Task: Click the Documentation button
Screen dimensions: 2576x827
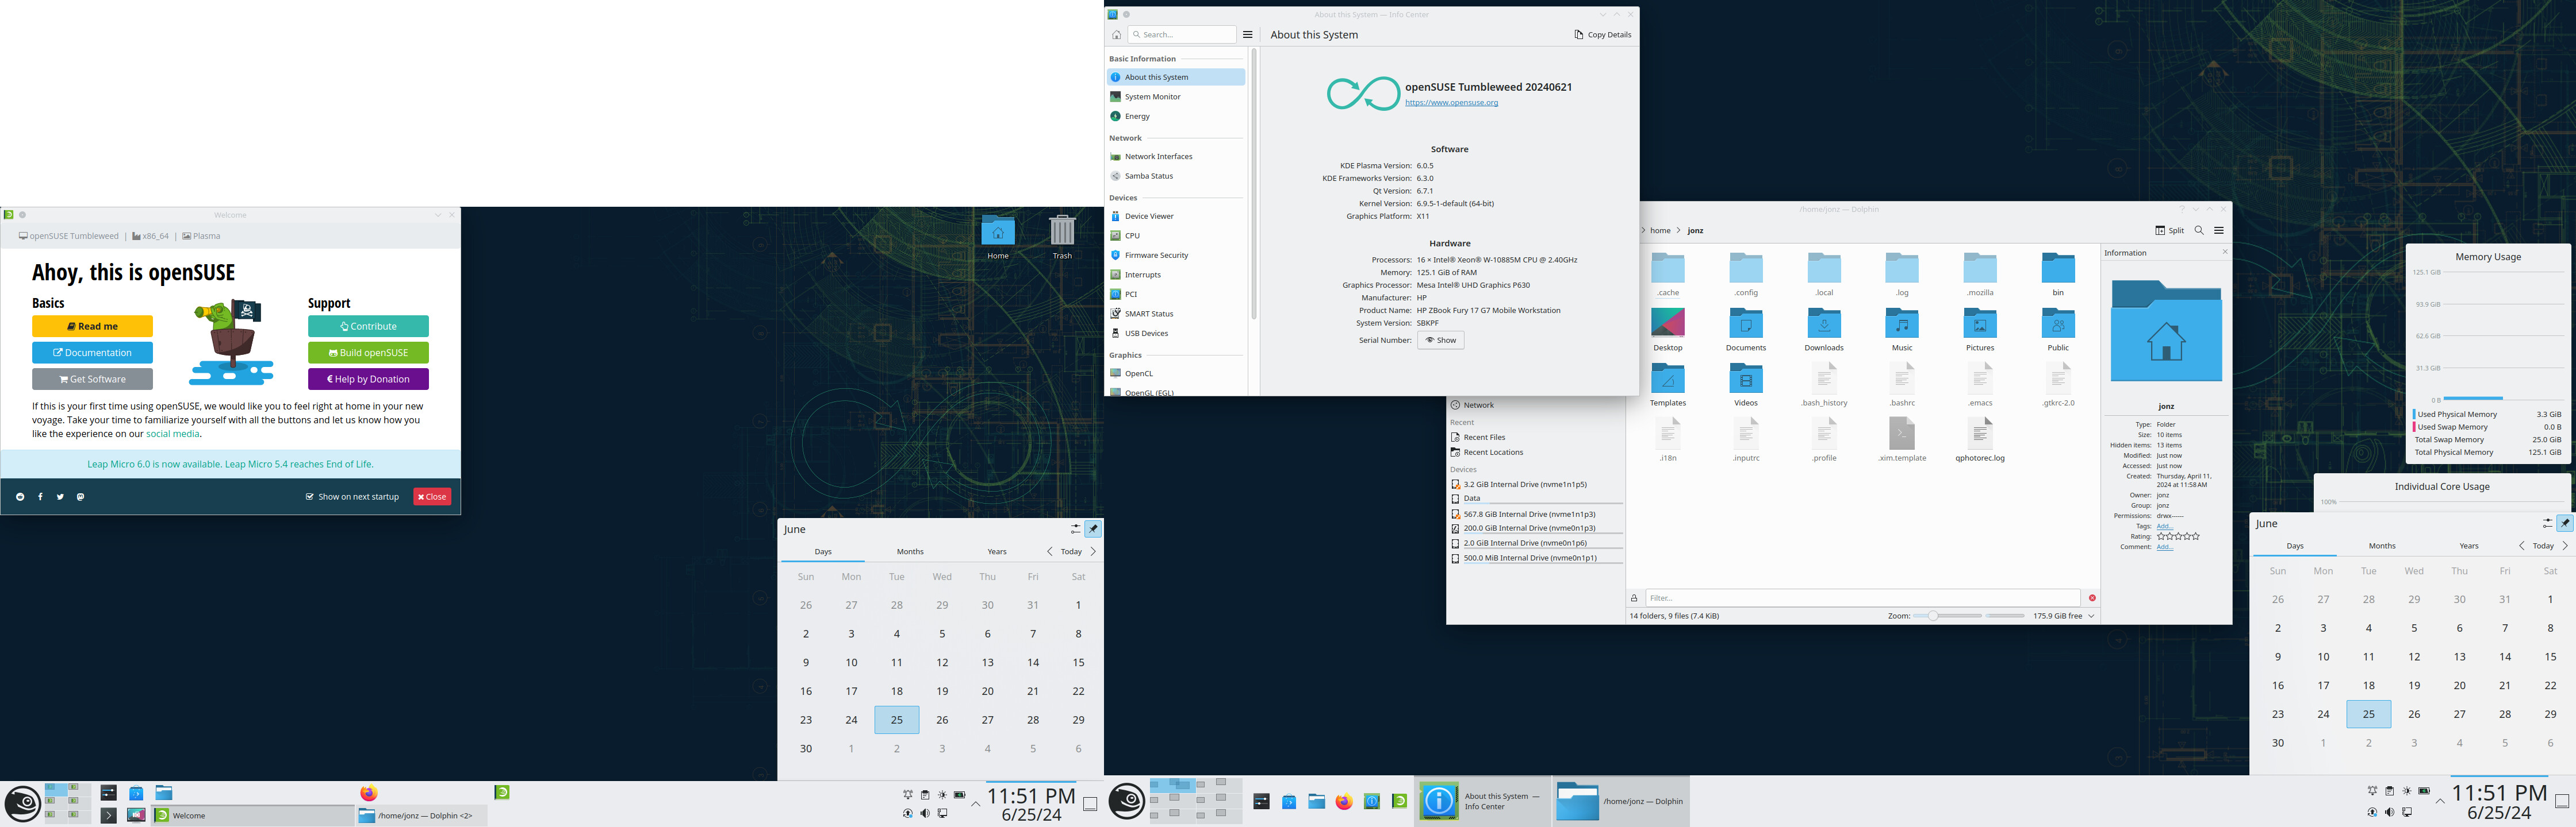Action: pyautogui.click(x=92, y=353)
